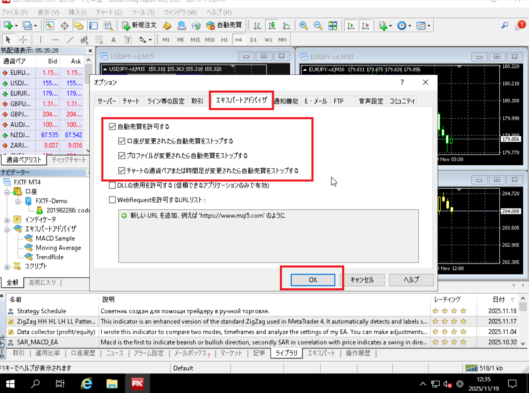Collapse the エキスパートアドバイザ tree node
Screen dimensions: 529x393
coord(7,229)
